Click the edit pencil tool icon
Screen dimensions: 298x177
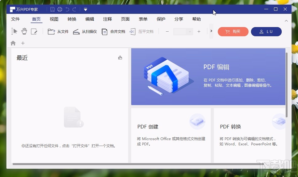(x=34, y=31)
